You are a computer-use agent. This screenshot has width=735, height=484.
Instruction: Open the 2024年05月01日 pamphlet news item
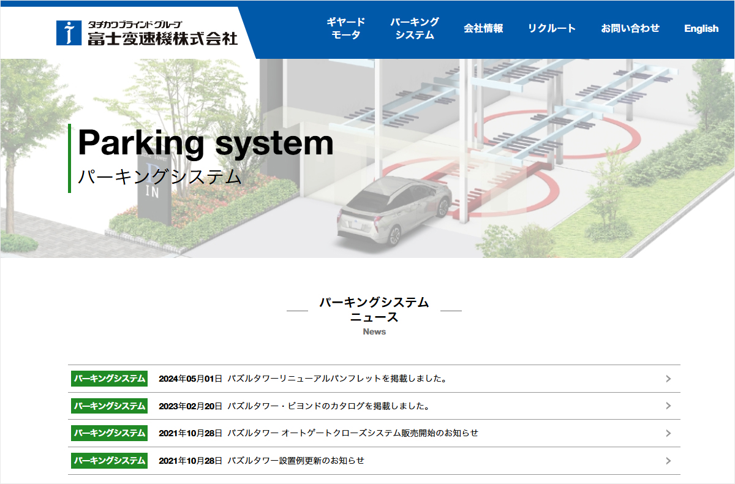pyautogui.click(x=374, y=379)
